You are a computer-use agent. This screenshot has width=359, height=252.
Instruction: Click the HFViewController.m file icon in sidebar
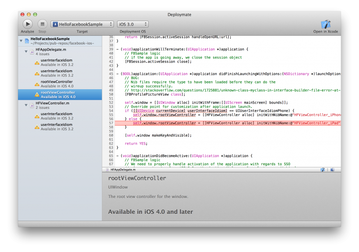coord(32,105)
